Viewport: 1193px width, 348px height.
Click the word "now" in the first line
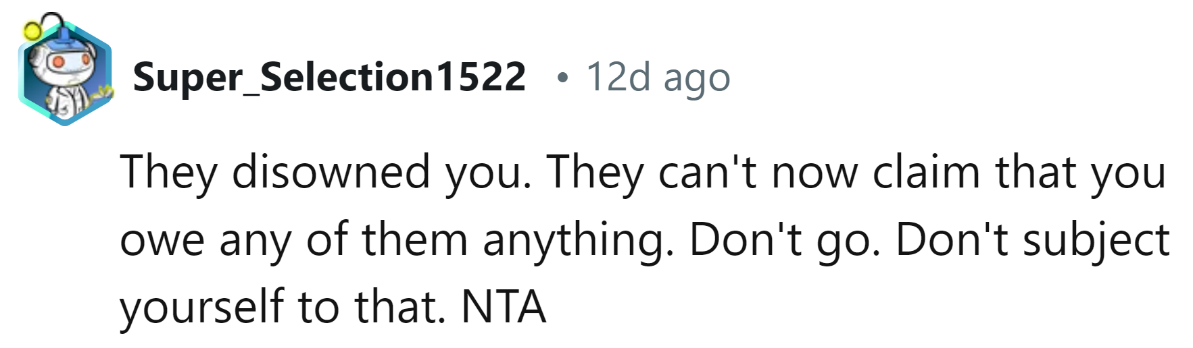click(x=814, y=172)
